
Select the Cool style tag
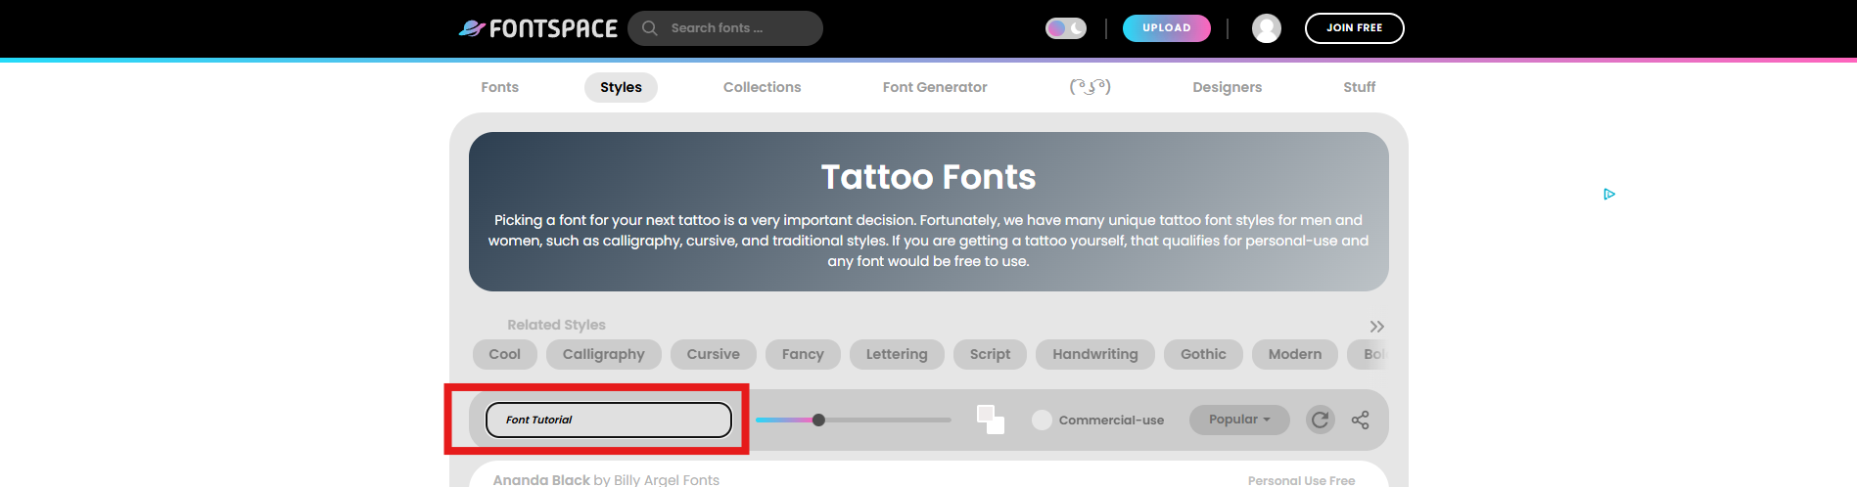coord(505,354)
